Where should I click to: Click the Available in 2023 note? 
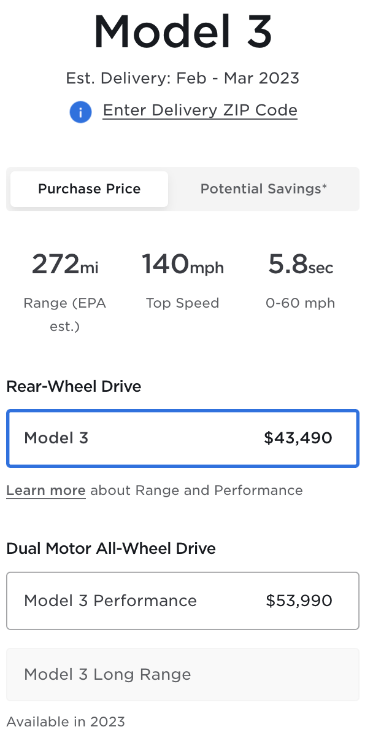66,722
